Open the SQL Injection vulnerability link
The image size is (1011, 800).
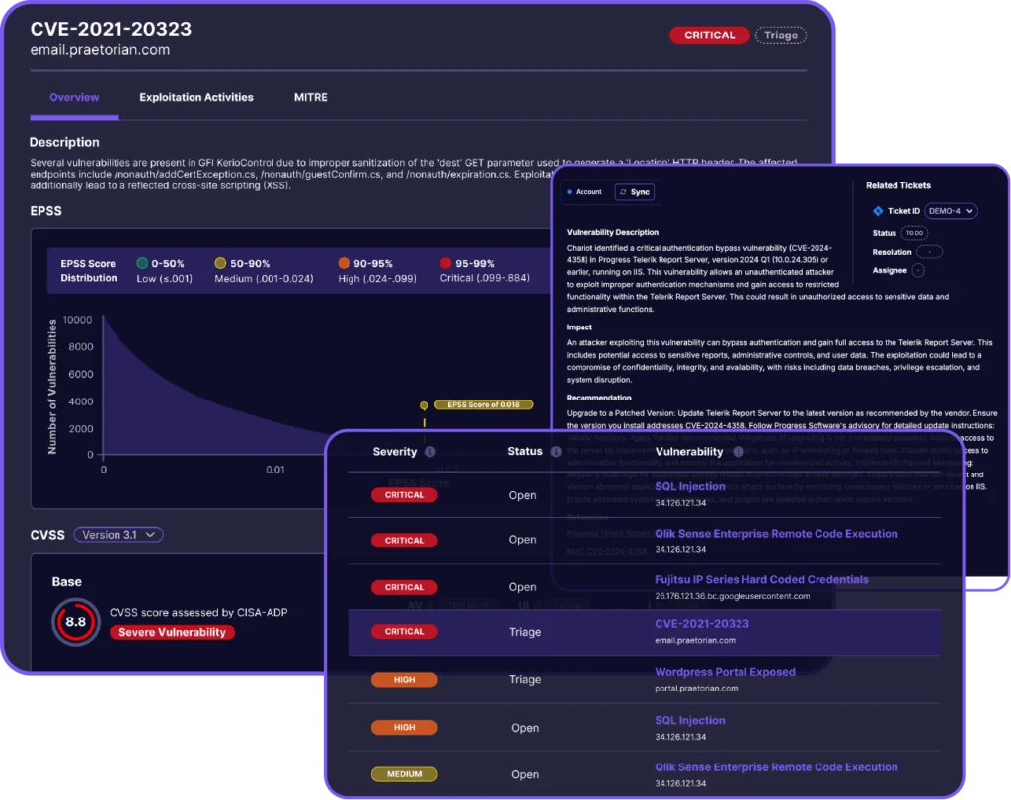pyautogui.click(x=690, y=486)
